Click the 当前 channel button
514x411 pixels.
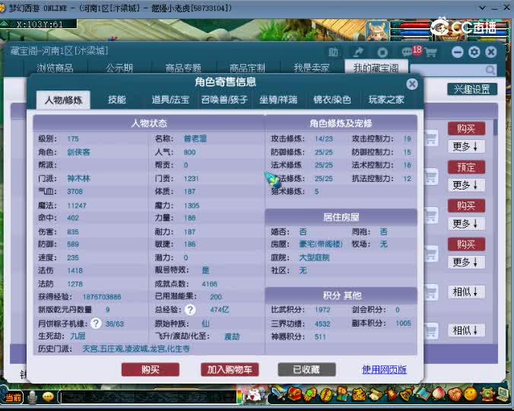(x=14, y=397)
